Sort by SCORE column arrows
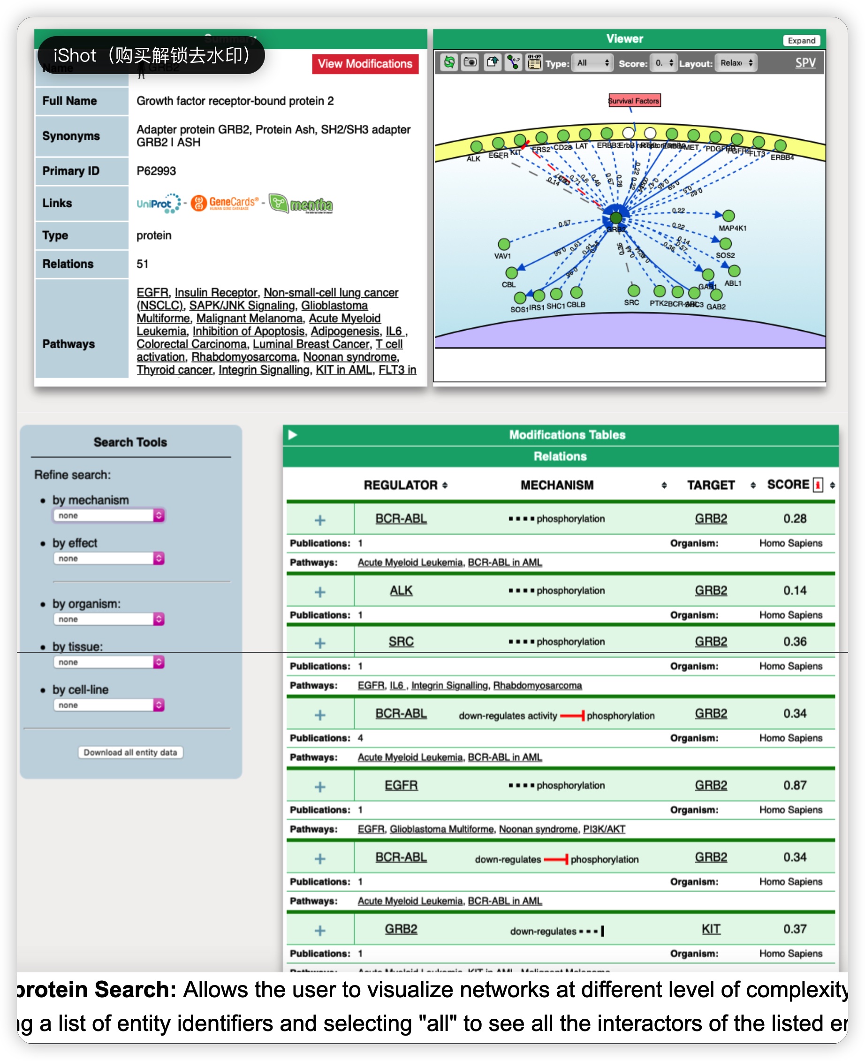This screenshot has height=1061, width=865. click(833, 485)
